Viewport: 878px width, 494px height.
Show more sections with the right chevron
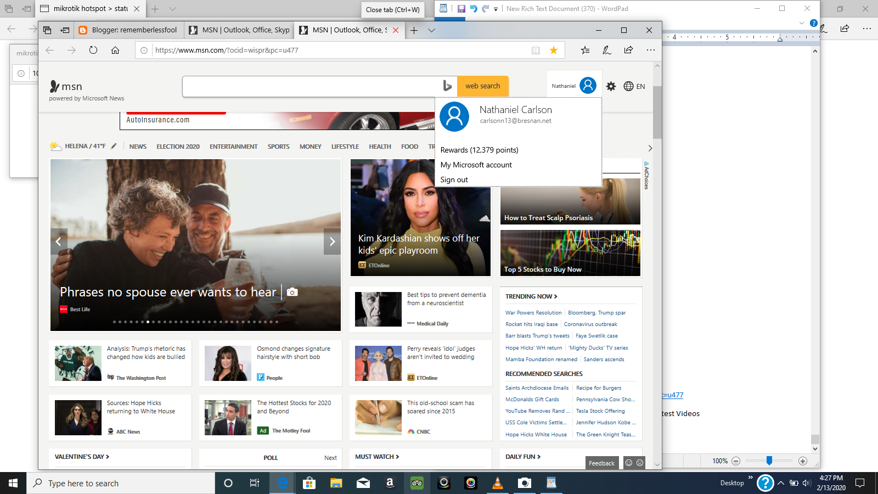click(x=650, y=148)
